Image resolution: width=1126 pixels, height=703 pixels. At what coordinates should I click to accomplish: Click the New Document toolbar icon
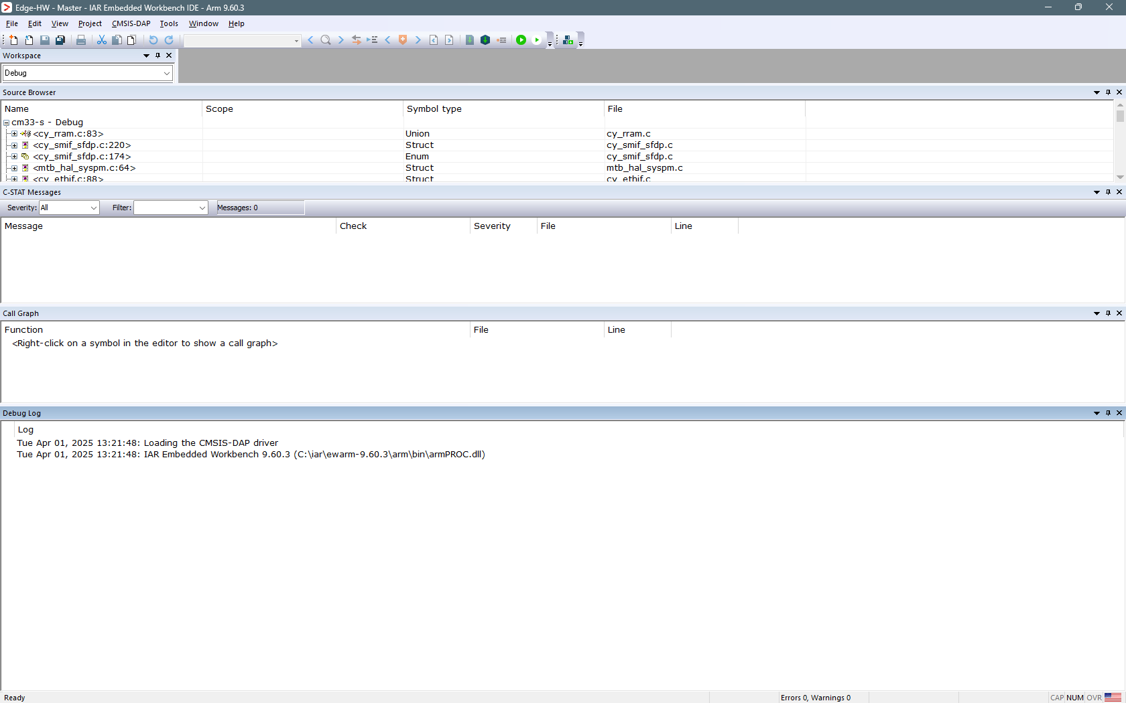tap(13, 40)
